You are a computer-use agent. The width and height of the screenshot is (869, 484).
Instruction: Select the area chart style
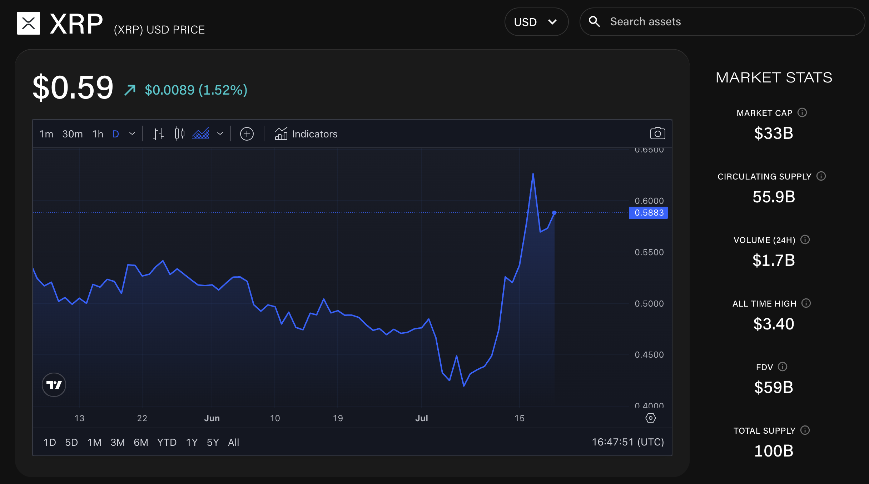click(201, 134)
